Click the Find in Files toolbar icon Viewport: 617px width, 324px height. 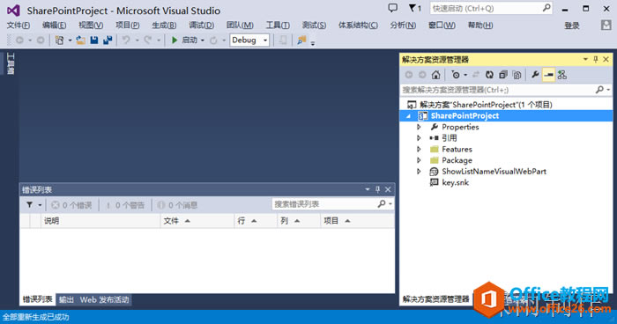[301, 40]
